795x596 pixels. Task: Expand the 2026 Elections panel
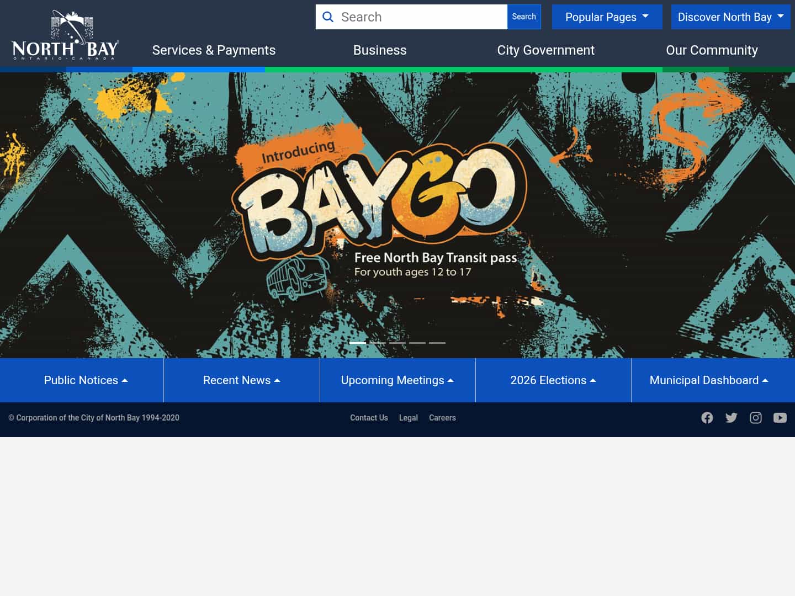(x=553, y=380)
